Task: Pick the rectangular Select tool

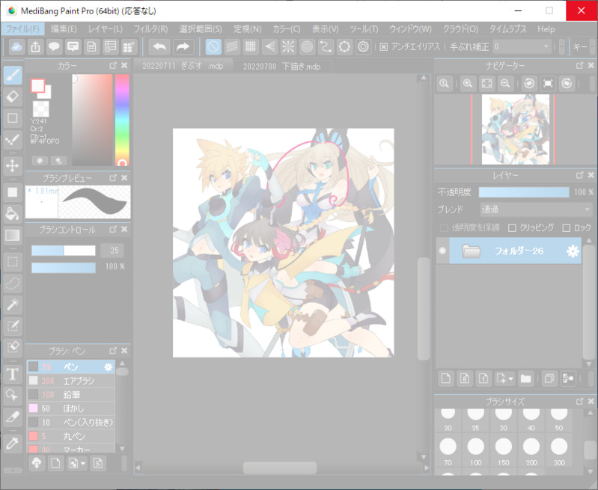Action: tap(13, 262)
